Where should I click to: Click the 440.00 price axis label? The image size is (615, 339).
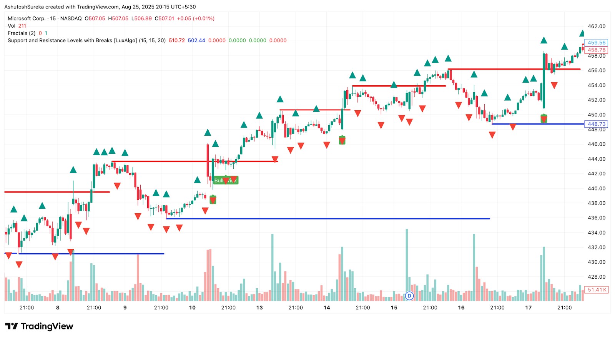click(597, 188)
